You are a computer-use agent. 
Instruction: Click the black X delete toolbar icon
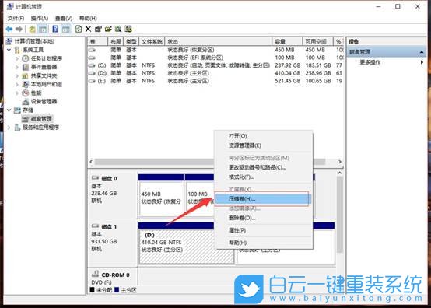point(88,29)
